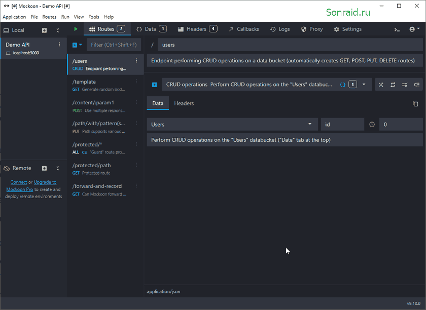The image size is (426, 310).
Task: Select the response Data sub-tab
Action: click(158, 103)
